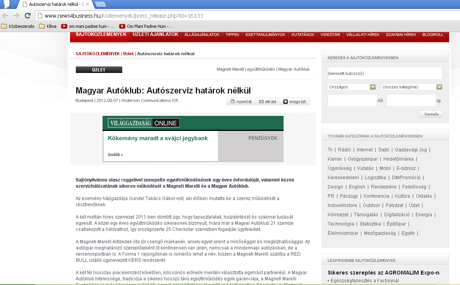Open VIDEÓTÁR navigation item
The width and height of the screenshot is (460, 285).
pyautogui.click(x=330, y=35)
